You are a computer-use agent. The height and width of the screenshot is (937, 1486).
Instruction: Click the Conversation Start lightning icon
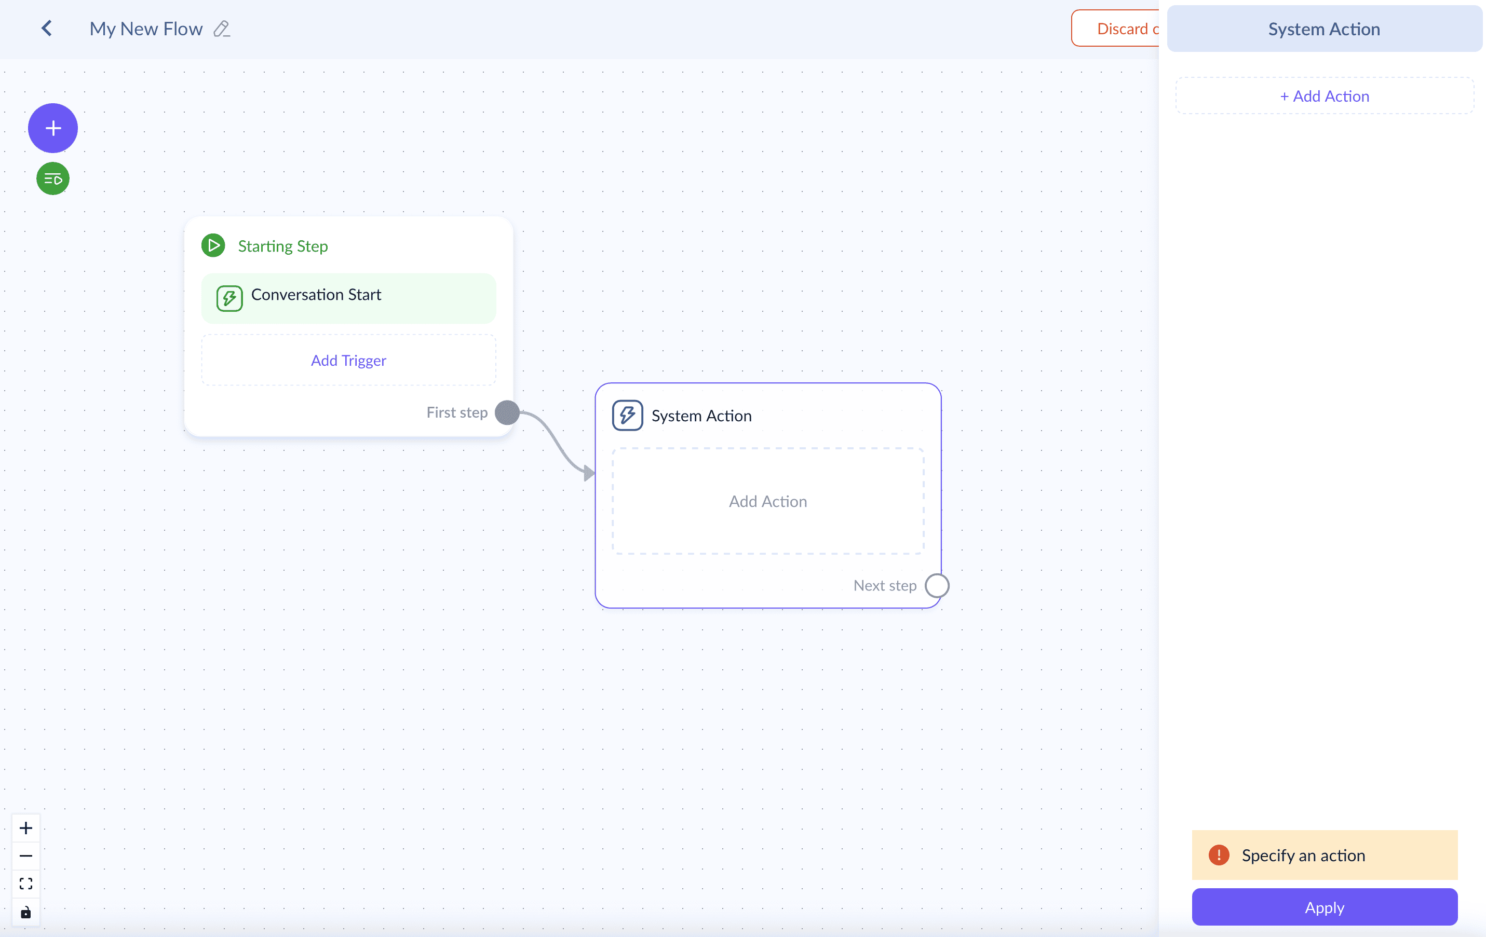229,298
